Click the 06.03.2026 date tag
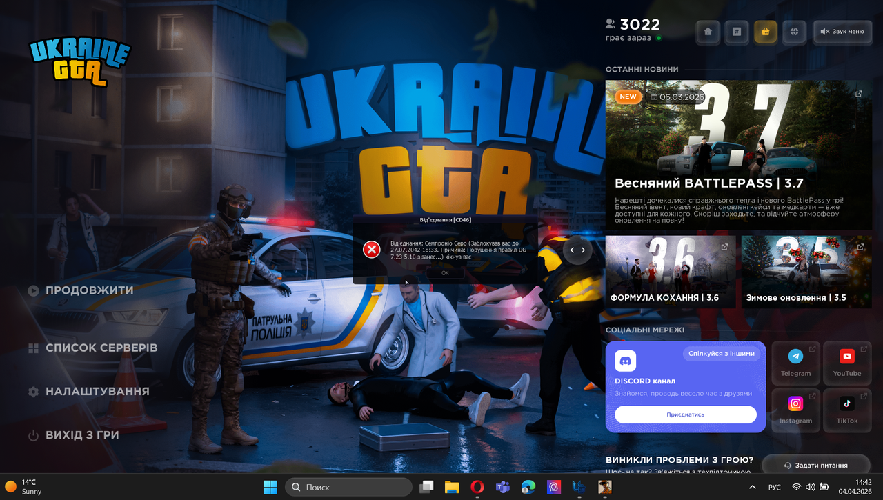 point(677,97)
